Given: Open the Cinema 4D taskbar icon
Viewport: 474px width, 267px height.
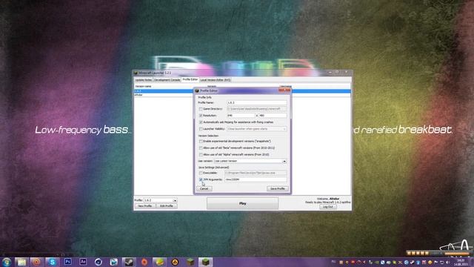Looking at the screenshot, I should click(99, 262).
